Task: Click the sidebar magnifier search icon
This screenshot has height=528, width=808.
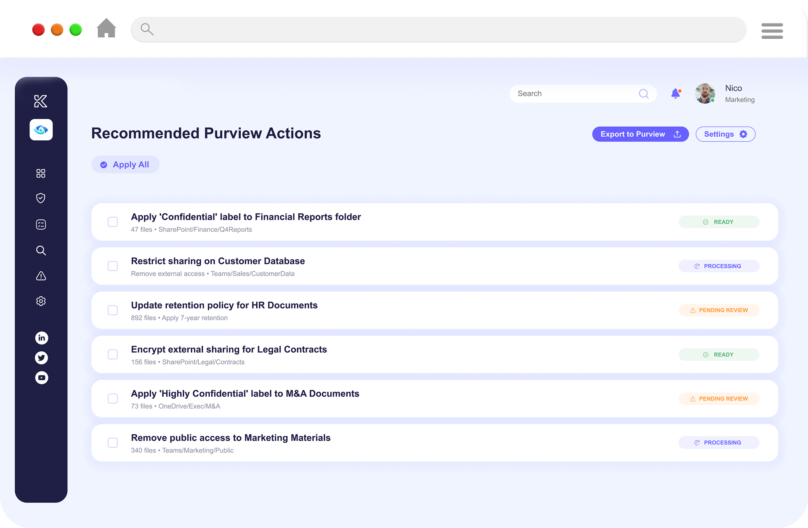Action: click(41, 250)
